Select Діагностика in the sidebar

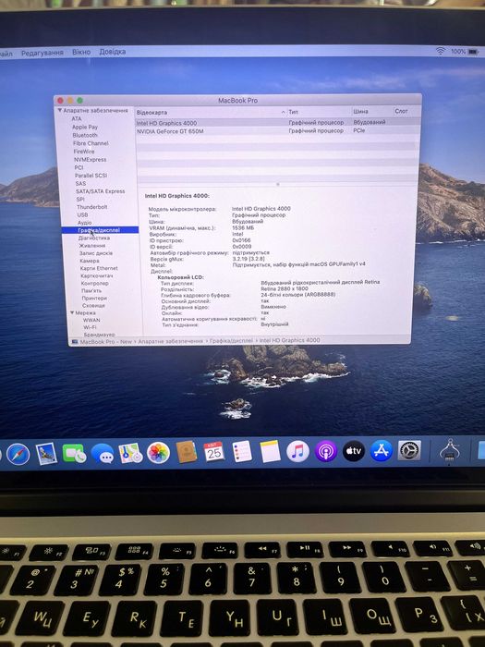(x=94, y=238)
